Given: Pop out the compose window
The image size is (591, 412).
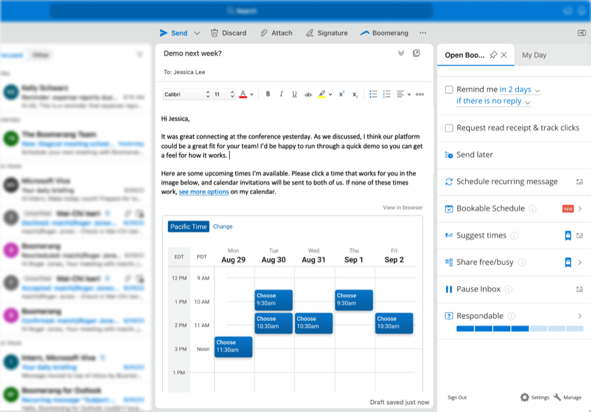Looking at the screenshot, I should tap(417, 53).
